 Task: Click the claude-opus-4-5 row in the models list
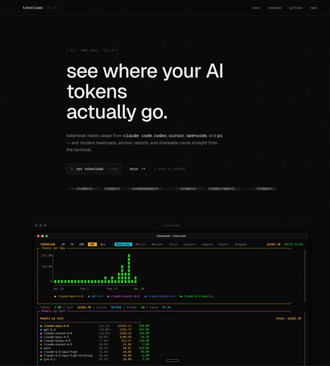[x=95, y=337]
